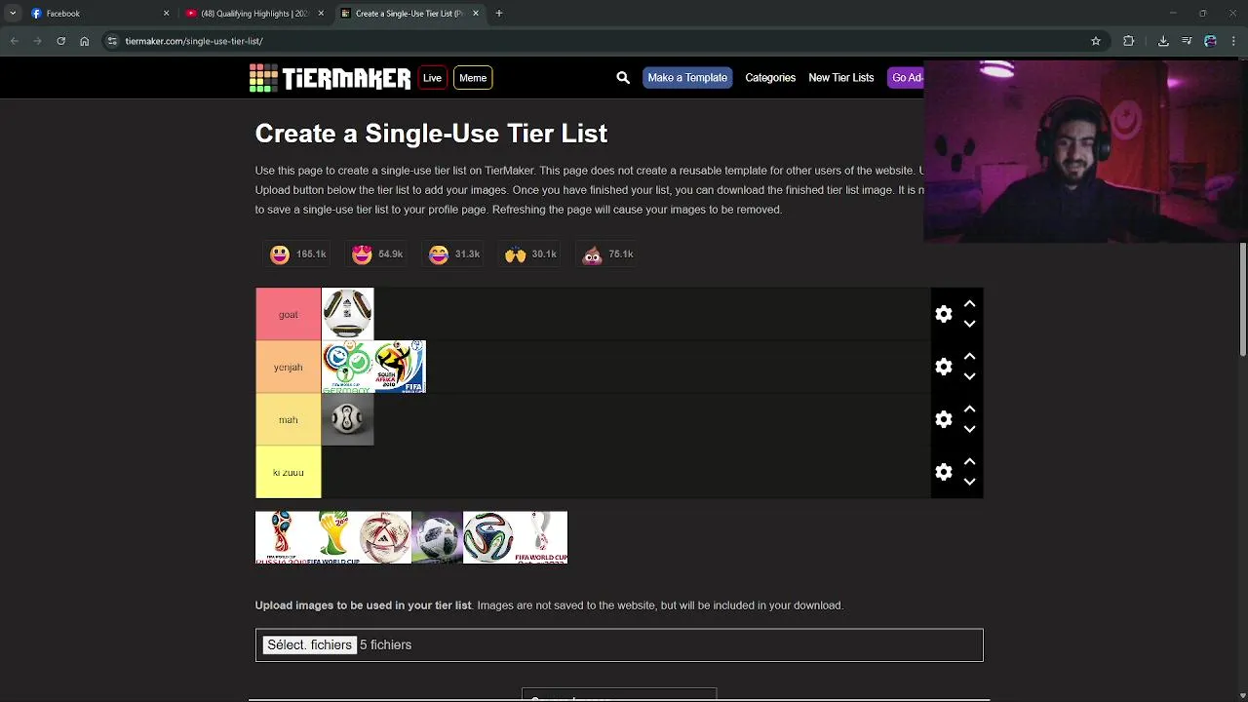React with the laughing emoji 31.3k
The height and width of the screenshot is (702, 1248).
click(x=454, y=254)
